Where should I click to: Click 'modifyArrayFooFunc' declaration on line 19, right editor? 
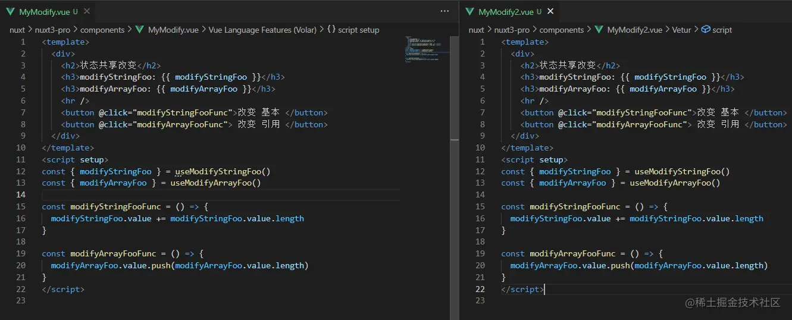[x=572, y=253]
